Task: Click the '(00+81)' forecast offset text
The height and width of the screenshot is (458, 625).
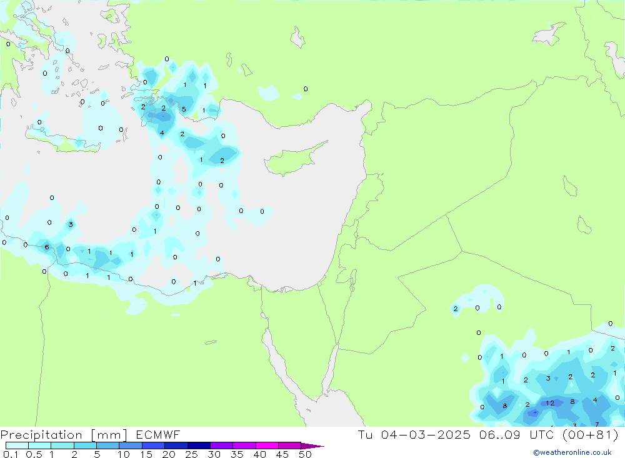Action: coord(591,435)
